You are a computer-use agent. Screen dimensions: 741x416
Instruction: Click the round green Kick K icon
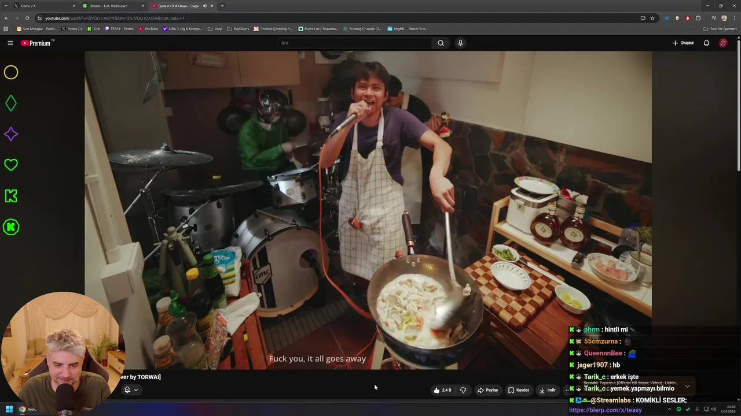[x=11, y=227]
